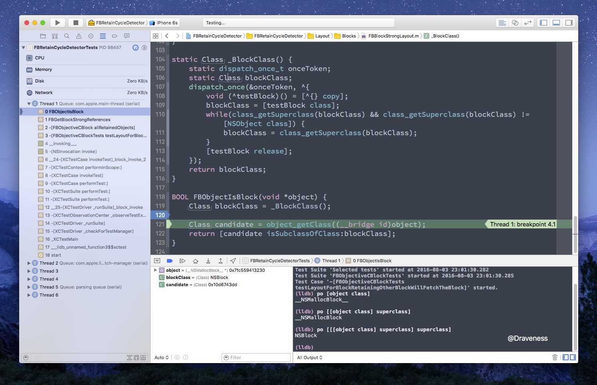Toggle the Navigator panel visibility

tap(543, 23)
